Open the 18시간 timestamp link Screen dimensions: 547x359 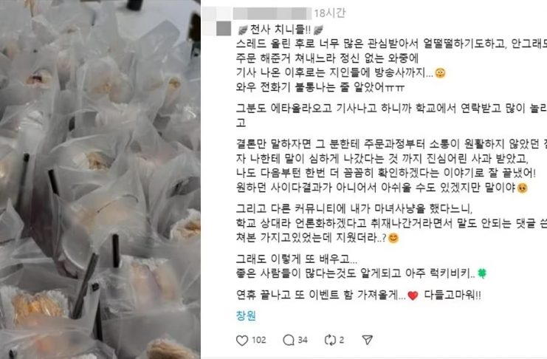point(330,13)
